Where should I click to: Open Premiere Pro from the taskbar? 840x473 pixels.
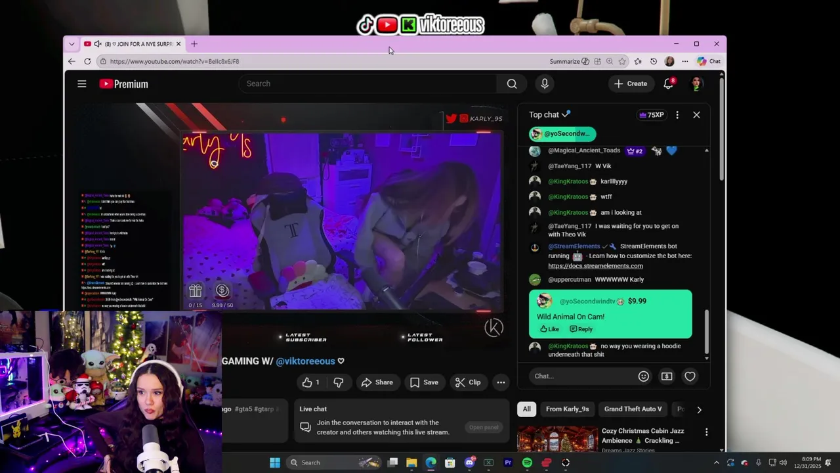pyautogui.click(x=508, y=462)
